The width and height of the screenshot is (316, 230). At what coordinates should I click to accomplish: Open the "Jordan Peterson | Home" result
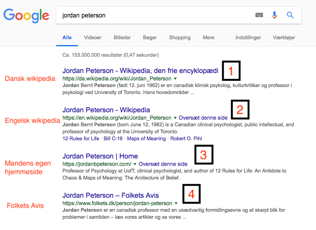coord(100,156)
